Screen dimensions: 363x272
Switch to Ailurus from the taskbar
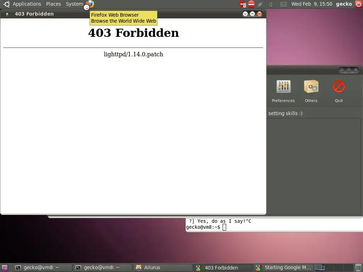[x=163, y=268]
